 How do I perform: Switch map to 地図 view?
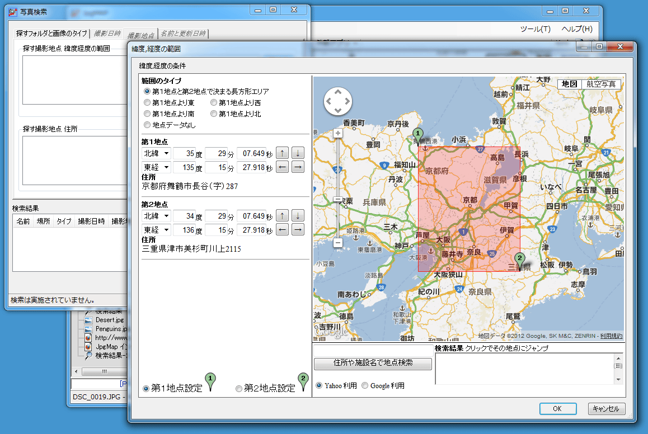click(x=569, y=84)
